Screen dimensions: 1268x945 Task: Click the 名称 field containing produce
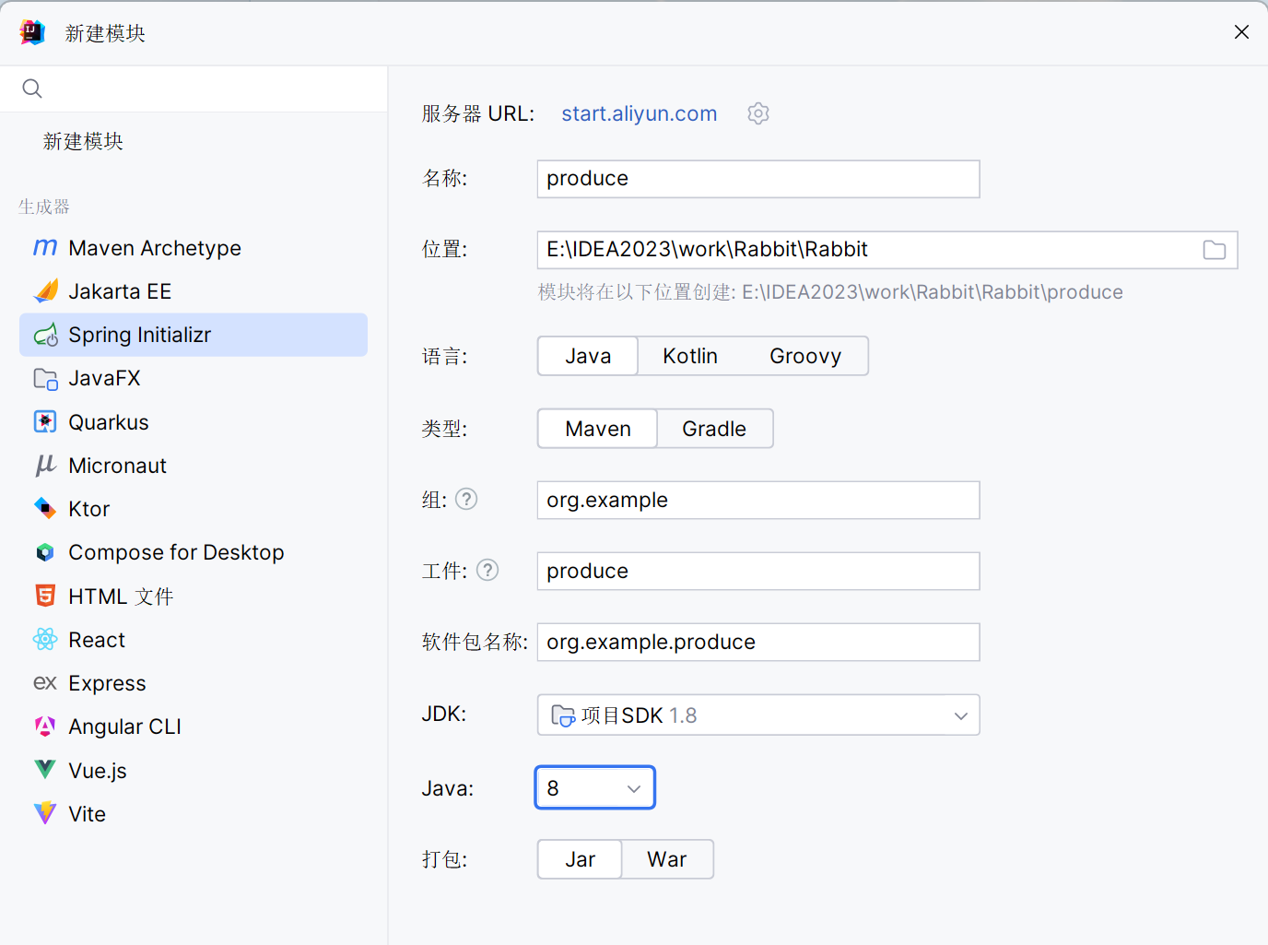(x=758, y=179)
